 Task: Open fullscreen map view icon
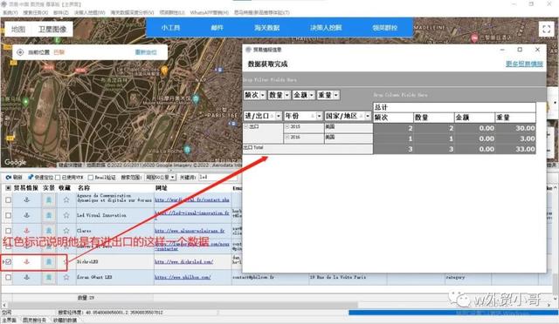click(x=546, y=29)
